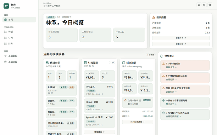The width and height of the screenshot is (217, 135).
Task: Click the 打开计划 link
Action: click(x=171, y=104)
